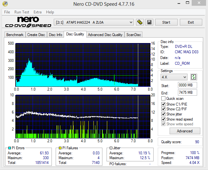Click the Exit button

click(191, 22)
